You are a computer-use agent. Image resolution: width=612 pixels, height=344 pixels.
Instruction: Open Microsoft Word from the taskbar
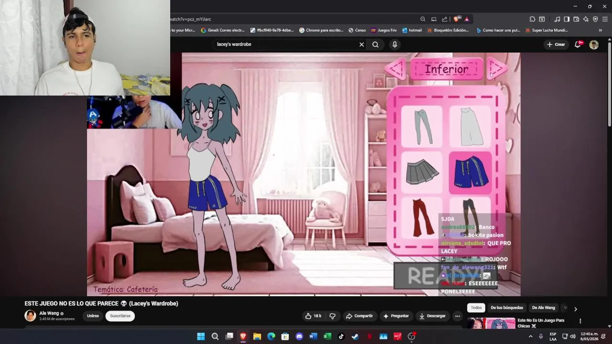313,336
